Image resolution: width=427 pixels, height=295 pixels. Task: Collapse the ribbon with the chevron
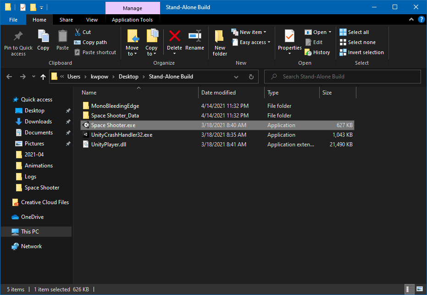[x=411, y=20]
